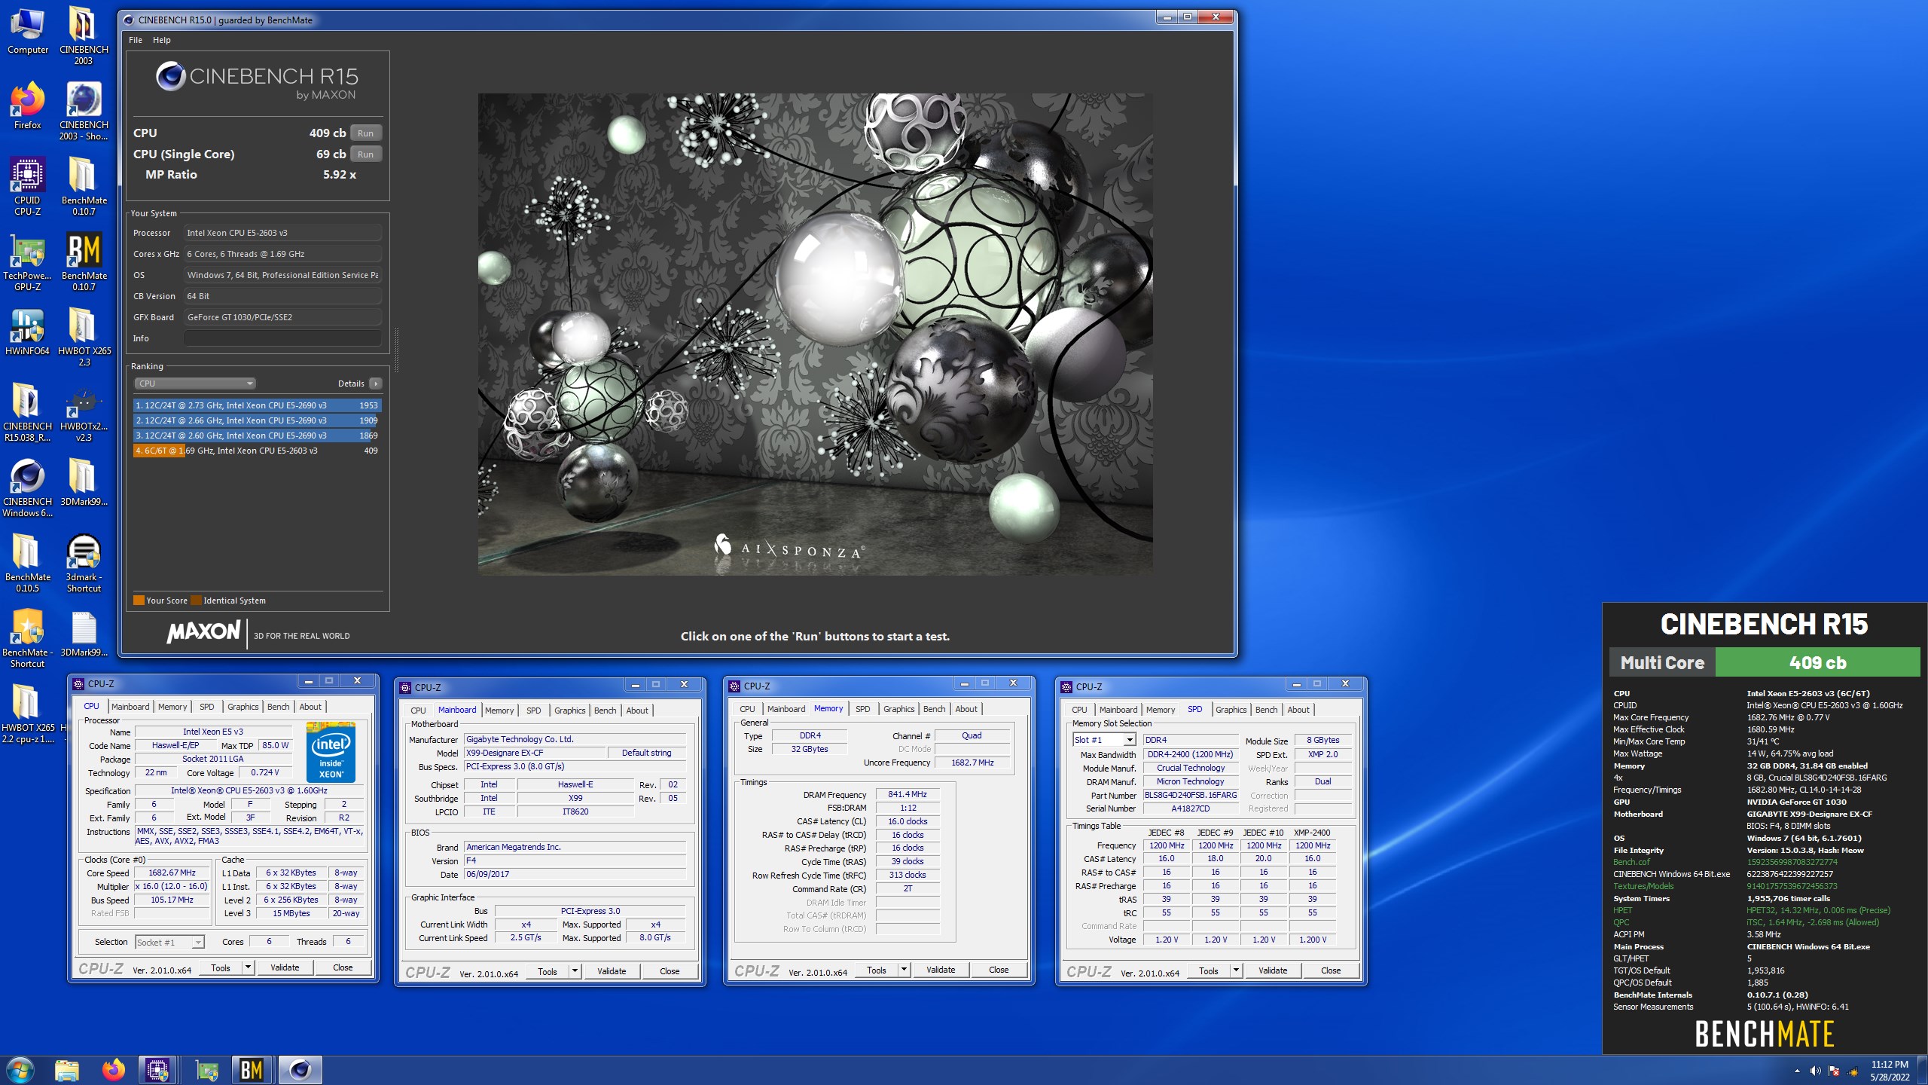1928x1085 pixels.
Task: Show hidden tray icons arrow
Action: click(x=1797, y=1071)
